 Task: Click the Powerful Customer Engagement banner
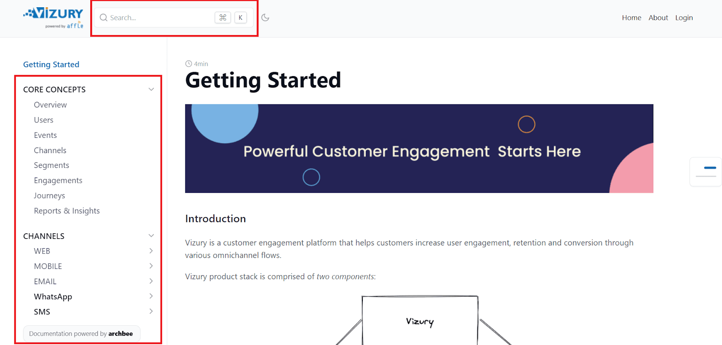(x=419, y=149)
